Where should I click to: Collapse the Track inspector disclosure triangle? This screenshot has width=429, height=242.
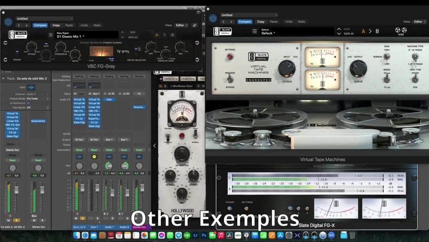pos(3,78)
